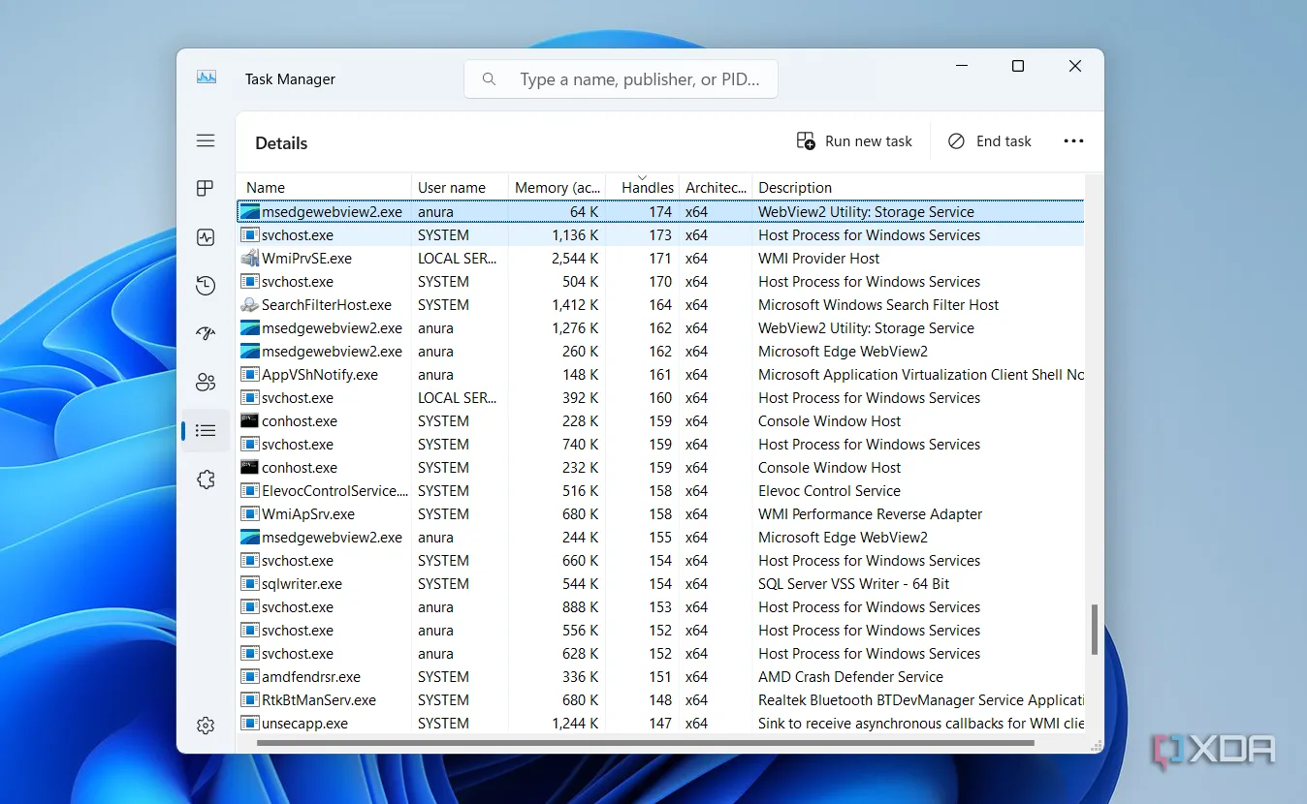
Task: Open the Startup apps page icon
Action: 206,334
